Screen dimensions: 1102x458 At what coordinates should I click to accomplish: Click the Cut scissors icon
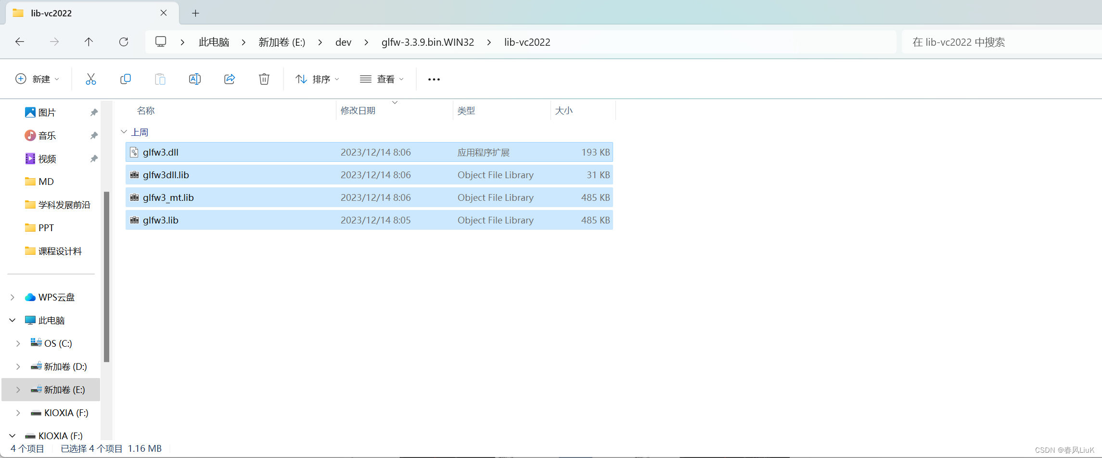click(x=91, y=79)
